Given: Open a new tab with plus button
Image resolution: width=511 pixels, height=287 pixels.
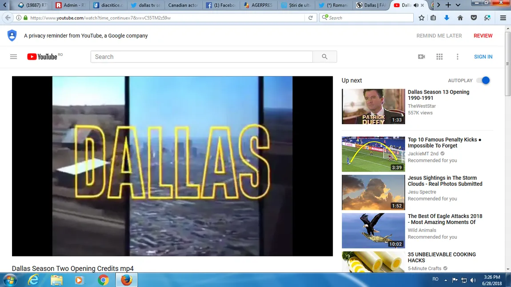Looking at the screenshot, I should tap(448, 5).
